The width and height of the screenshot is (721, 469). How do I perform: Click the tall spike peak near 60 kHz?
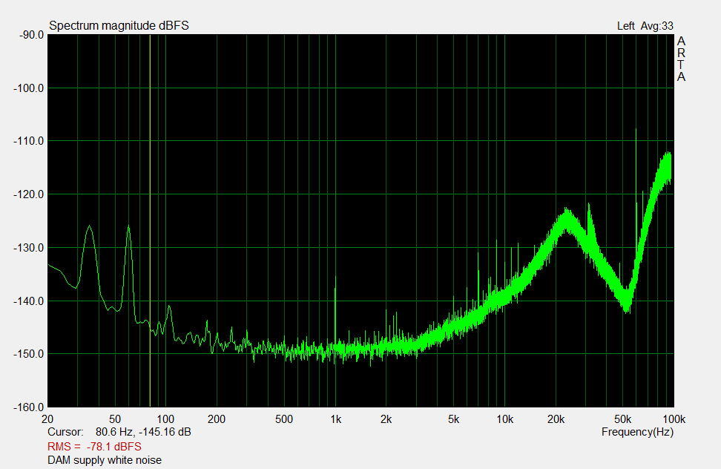click(x=636, y=130)
